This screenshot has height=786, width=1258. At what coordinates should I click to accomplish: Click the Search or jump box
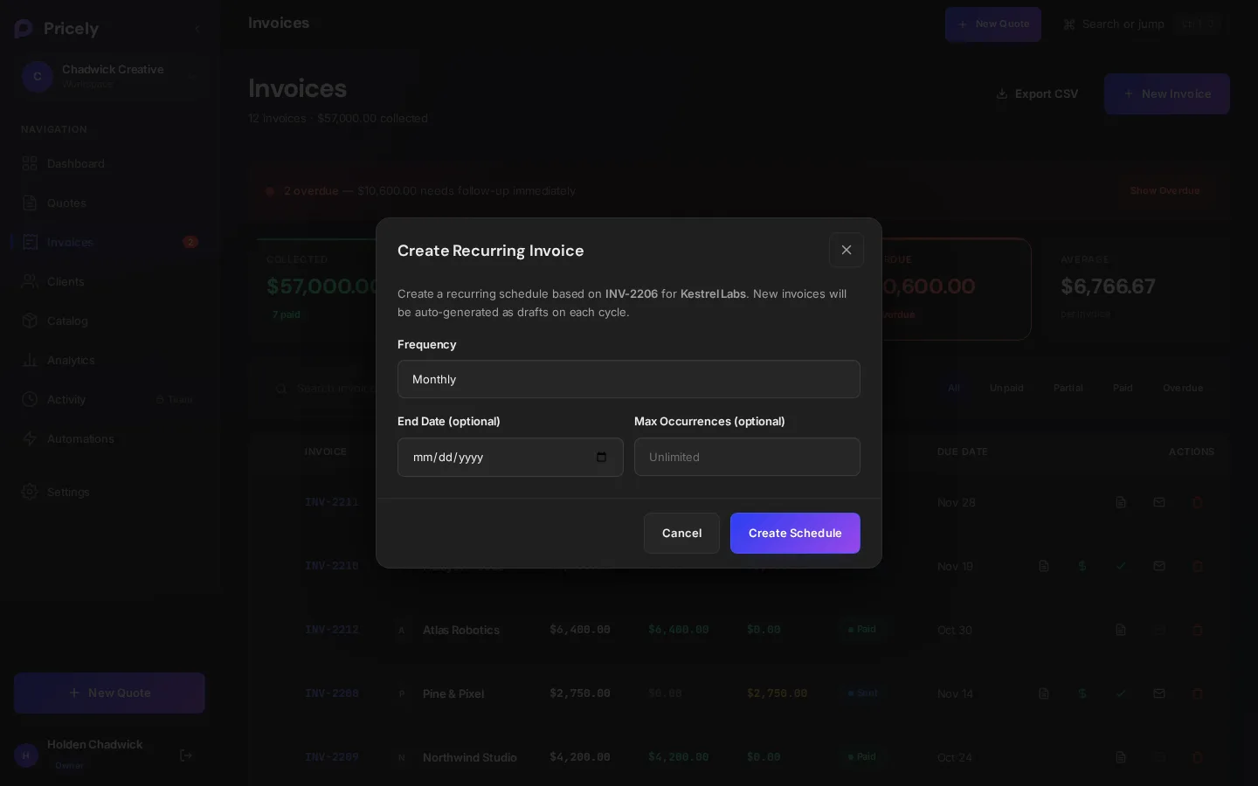[x=1140, y=24]
